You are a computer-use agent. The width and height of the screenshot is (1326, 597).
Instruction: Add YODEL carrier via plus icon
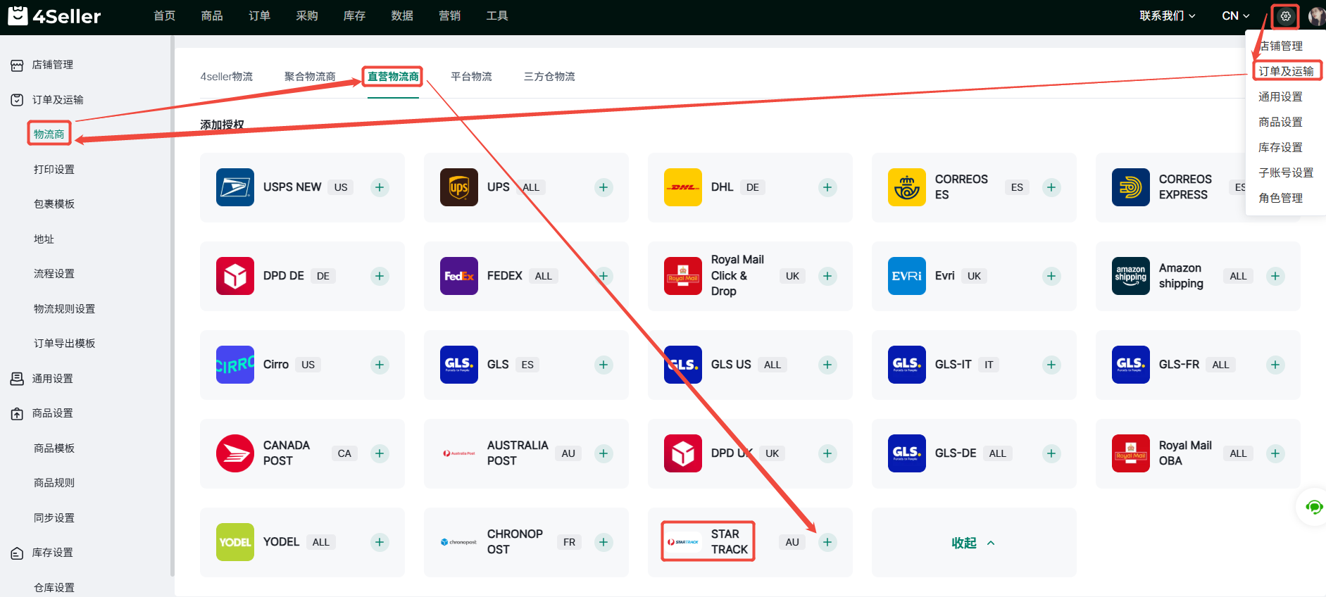(x=380, y=542)
